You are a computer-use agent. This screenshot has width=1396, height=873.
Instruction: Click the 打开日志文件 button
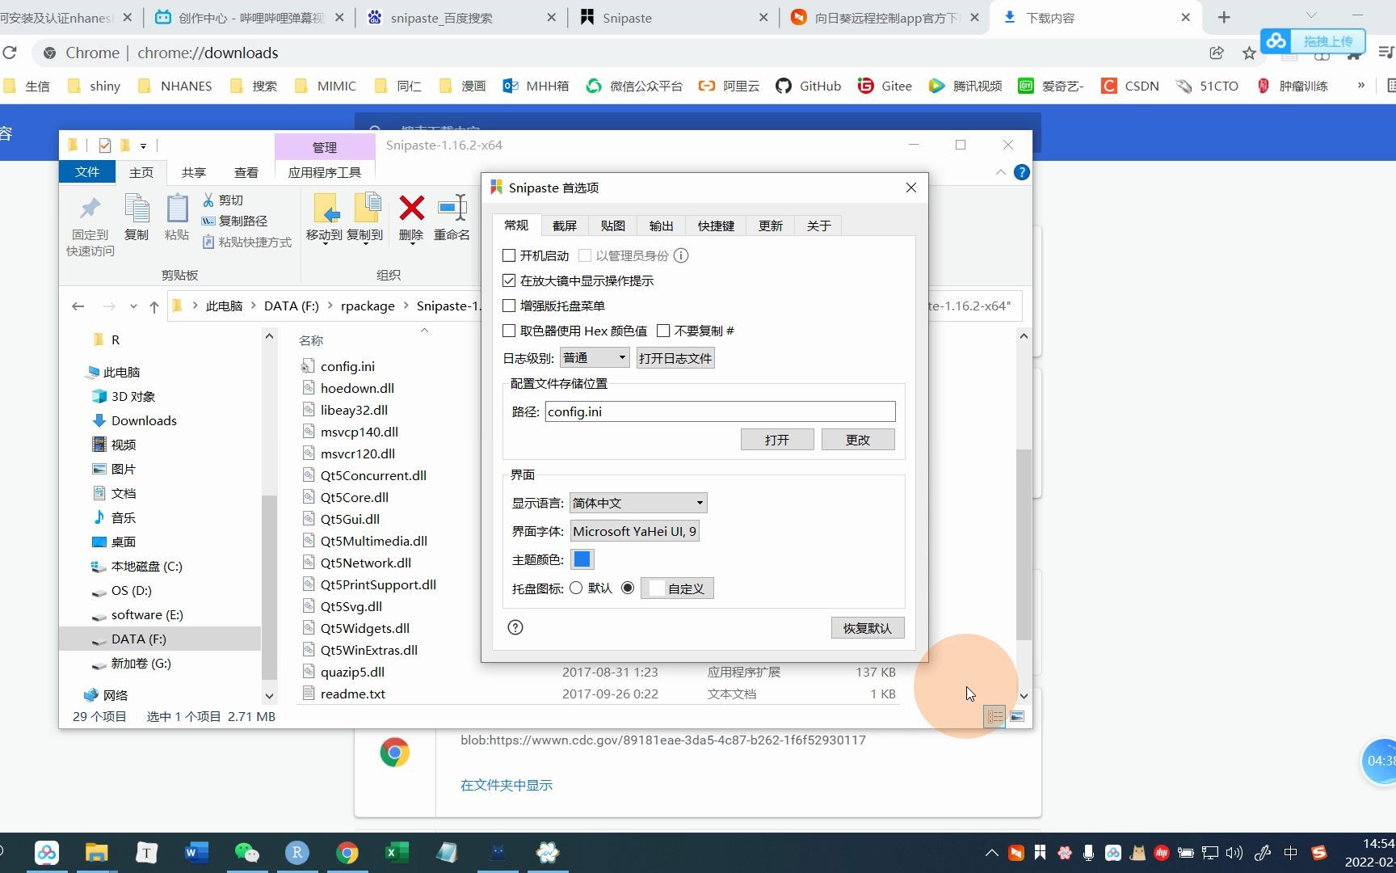click(x=675, y=357)
